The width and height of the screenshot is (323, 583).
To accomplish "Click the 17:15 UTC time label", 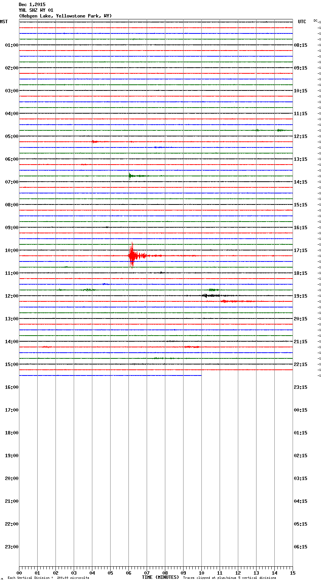I will click(x=301, y=250).
